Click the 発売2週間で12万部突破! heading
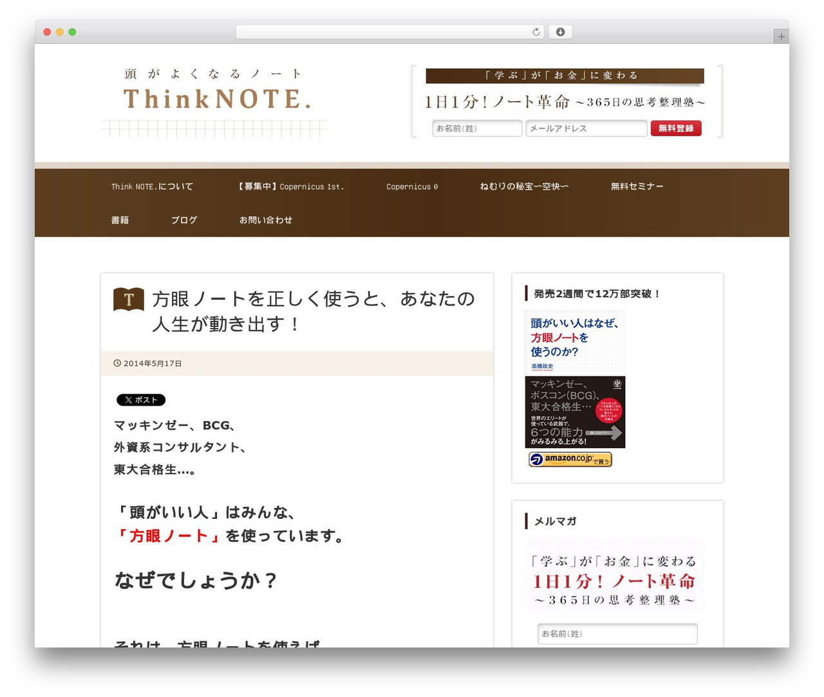The image size is (824, 697). [x=597, y=294]
